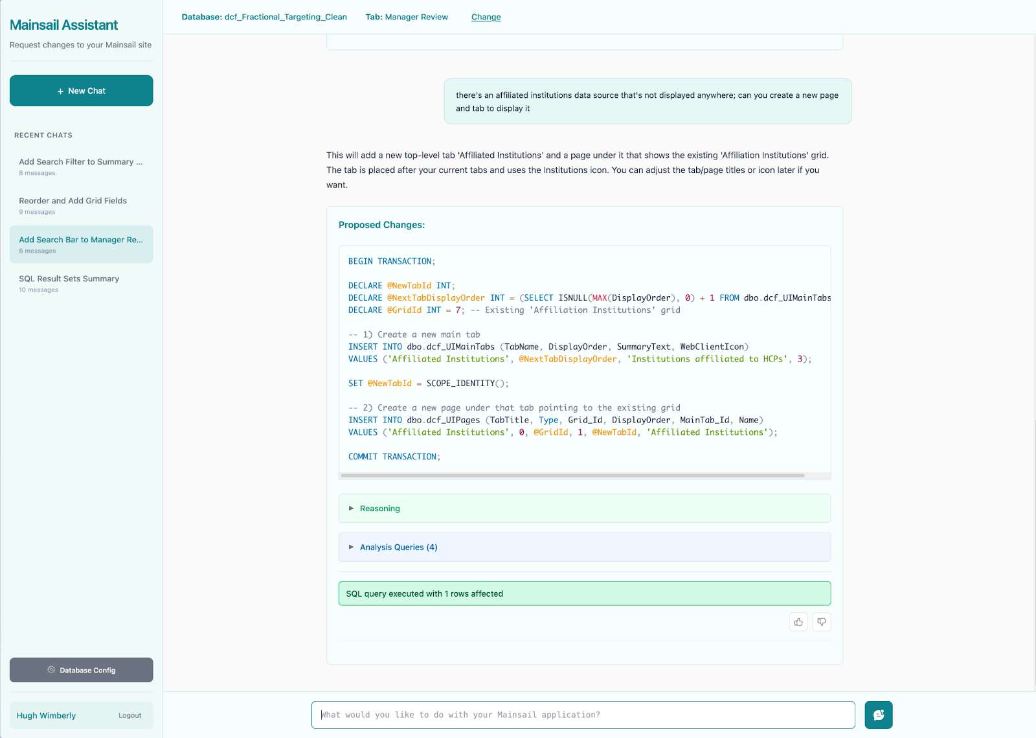Click the 'COMMIT TRANSACTION;' code line
This screenshot has height=738, width=1036.
click(394, 457)
